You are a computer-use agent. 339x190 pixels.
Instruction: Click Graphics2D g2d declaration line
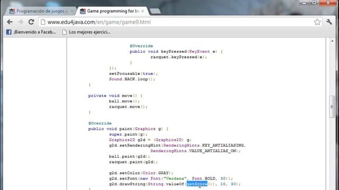point(150,140)
